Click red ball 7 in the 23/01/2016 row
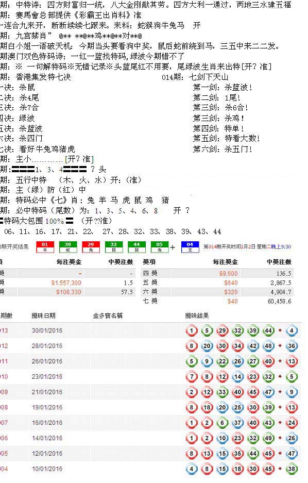308x483 pixels. pos(192,377)
